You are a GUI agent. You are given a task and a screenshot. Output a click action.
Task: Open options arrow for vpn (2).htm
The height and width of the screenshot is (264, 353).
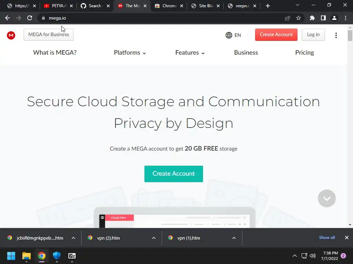point(154,238)
